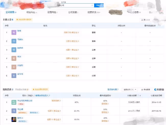Expand the 全部比例 (3) dropdown
Viewport: 166px width, 125px height.
[130, 90]
